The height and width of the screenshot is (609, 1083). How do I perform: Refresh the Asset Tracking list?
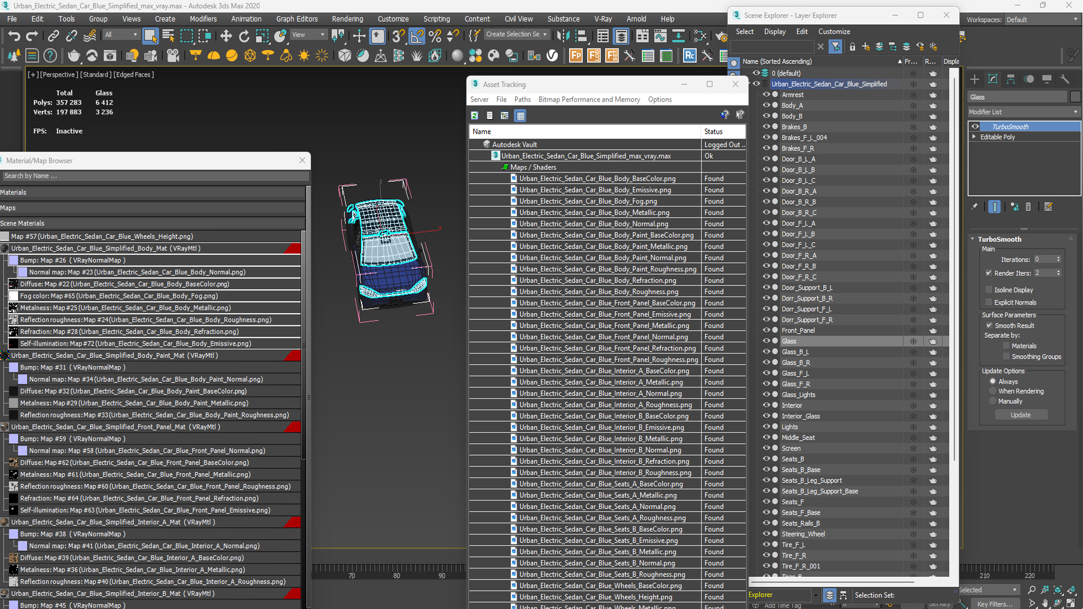click(x=475, y=116)
